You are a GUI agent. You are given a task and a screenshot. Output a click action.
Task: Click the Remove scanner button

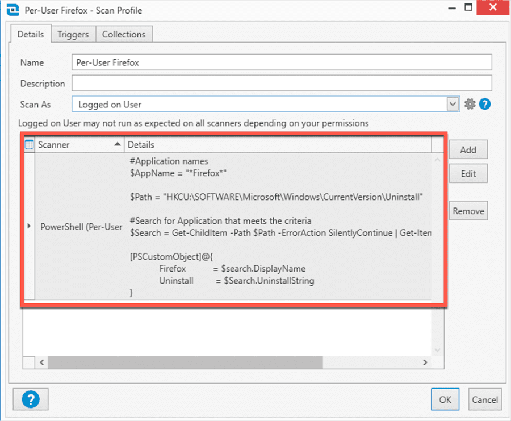tap(468, 211)
